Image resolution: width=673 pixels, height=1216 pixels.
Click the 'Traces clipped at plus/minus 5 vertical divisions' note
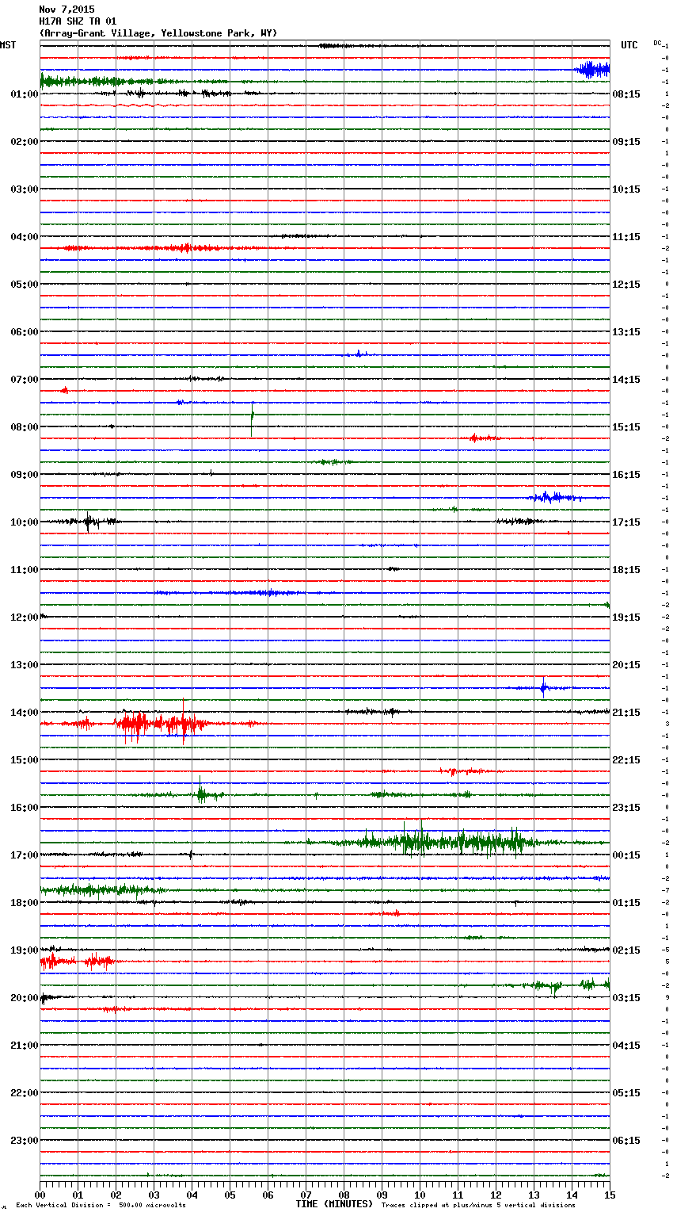pos(478,1206)
